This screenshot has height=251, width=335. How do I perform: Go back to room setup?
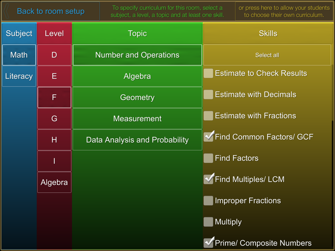click(x=51, y=11)
